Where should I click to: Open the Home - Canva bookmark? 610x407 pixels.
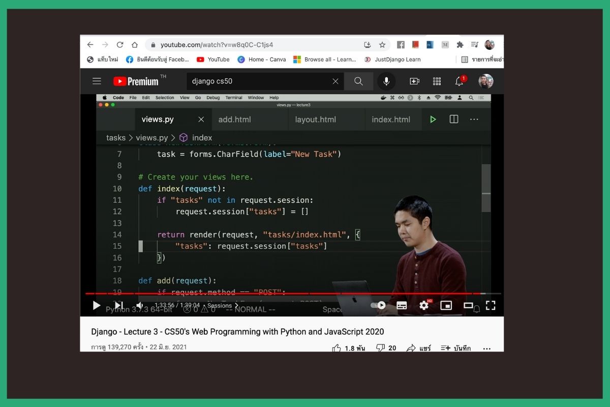(262, 60)
